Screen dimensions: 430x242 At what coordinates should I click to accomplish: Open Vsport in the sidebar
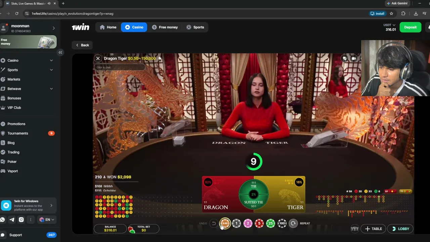click(x=13, y=171)
